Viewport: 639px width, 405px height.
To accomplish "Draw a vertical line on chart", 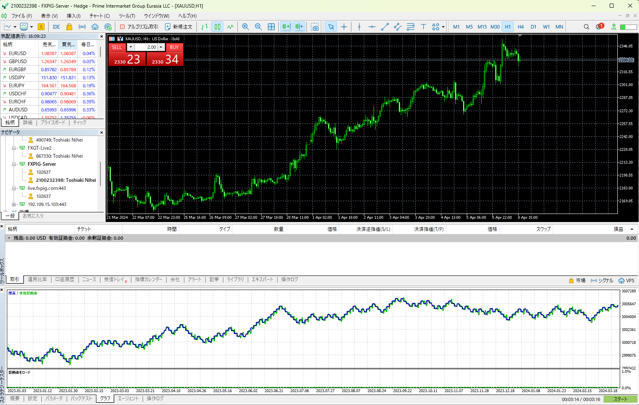I will (359, 27).
